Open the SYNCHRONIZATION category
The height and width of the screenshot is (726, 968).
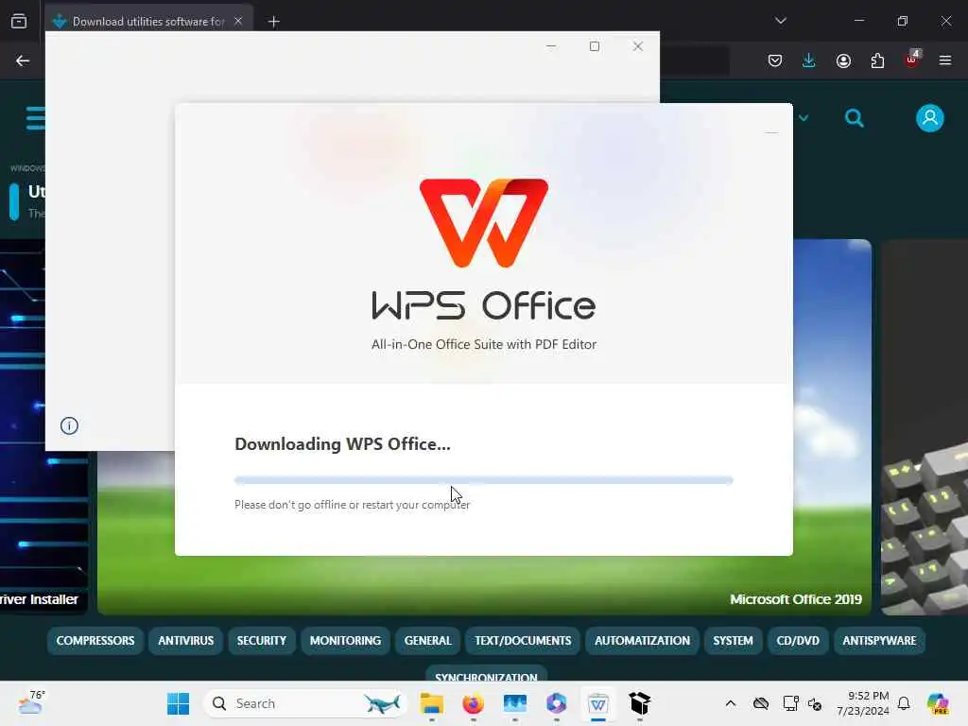tap(486, 673)
